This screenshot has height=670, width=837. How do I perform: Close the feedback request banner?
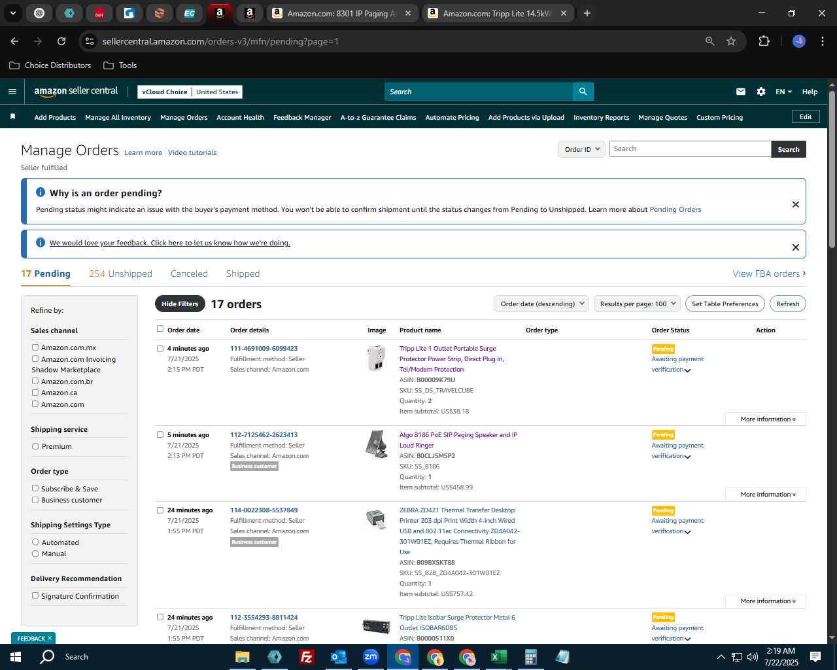click(x=796, y=247)
